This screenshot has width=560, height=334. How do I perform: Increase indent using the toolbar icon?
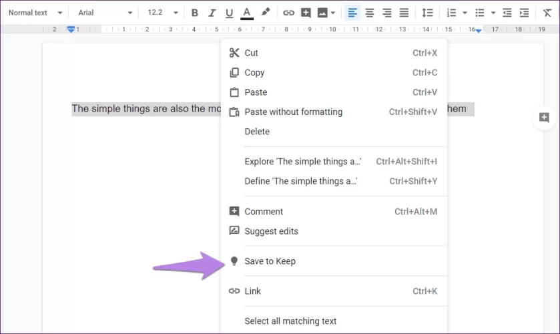click(x=525, y=13)
